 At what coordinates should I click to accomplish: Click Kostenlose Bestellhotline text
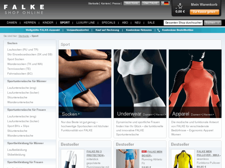coord(178,30)
